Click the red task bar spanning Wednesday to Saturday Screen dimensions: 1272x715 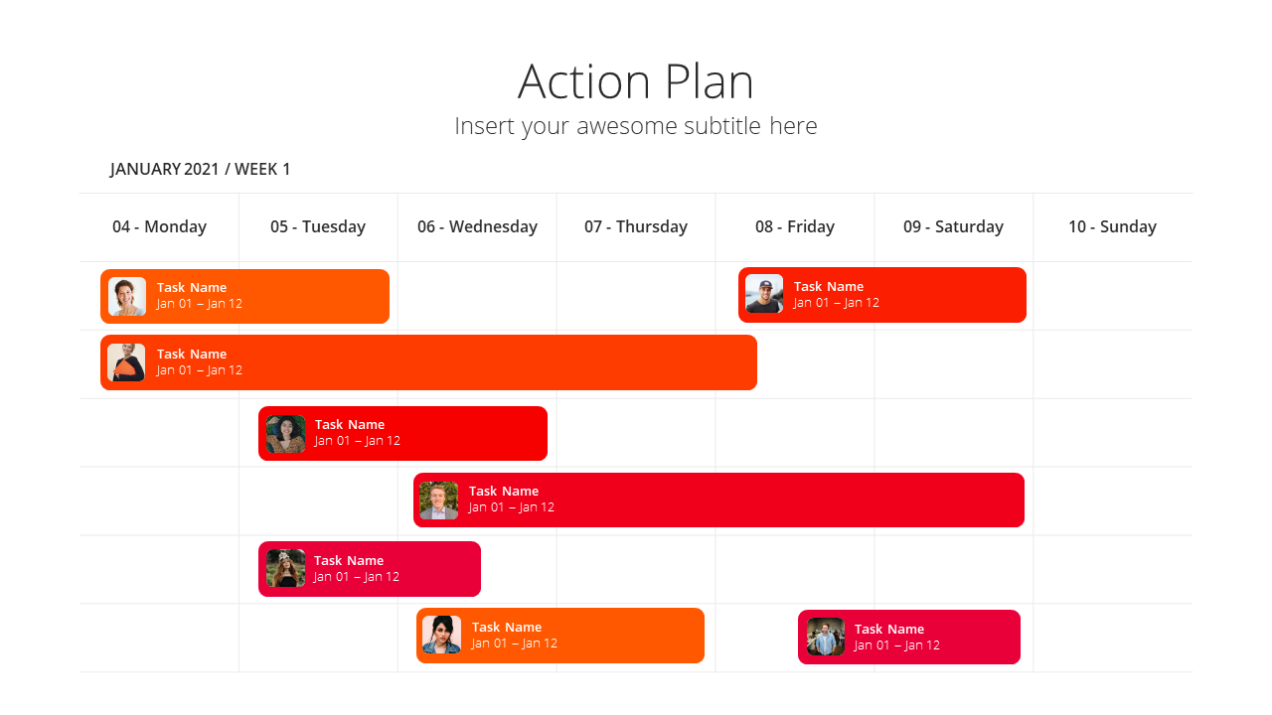pyautogui.click(x=718, y=500)
